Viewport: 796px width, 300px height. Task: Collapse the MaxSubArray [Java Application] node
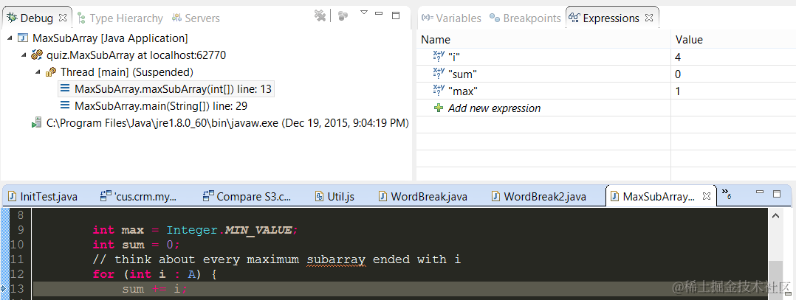pos(10,38)
